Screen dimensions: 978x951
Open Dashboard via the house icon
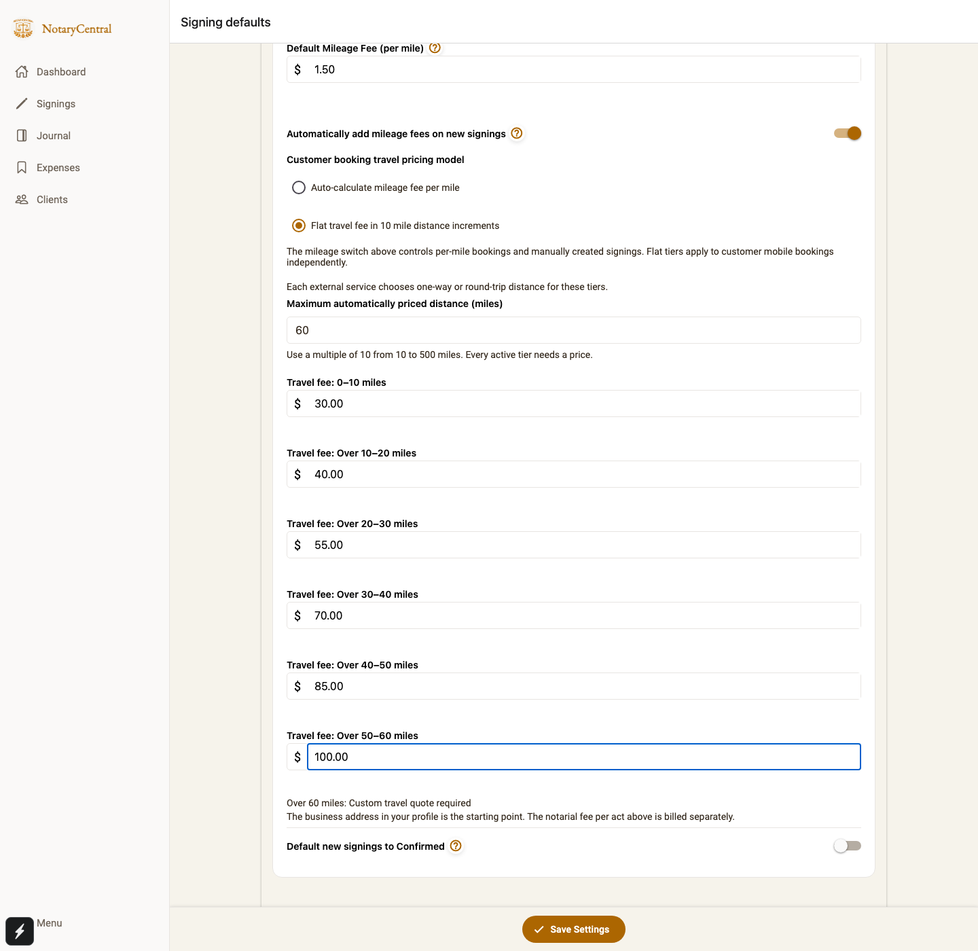[x=22, y=71]
